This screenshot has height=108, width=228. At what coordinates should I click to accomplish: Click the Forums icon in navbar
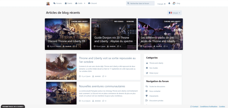click(x=54, y=3)
